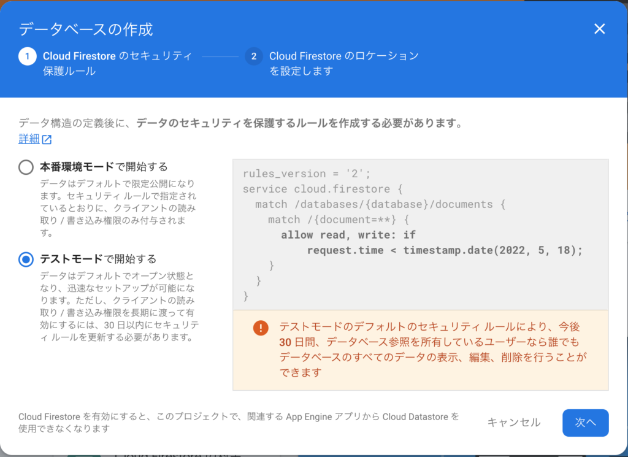This screenshot has width=628, height=457.
Task: Select step Cloud Firestore のロケーションを設定します
Action: (x=343, y=63)
